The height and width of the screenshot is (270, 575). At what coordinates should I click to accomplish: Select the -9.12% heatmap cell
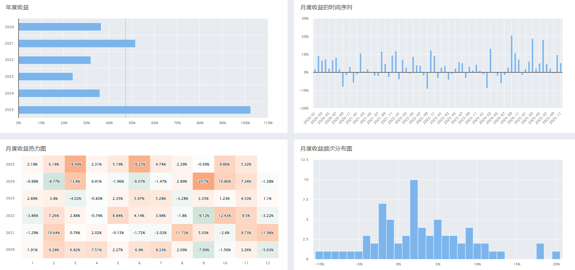tap(203, 215)
